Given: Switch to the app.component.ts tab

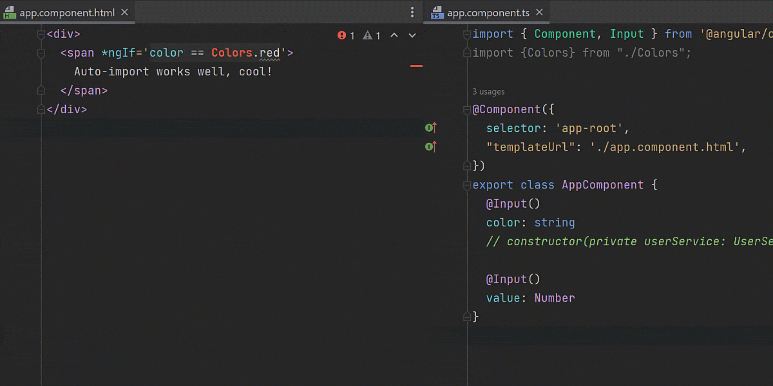Looking at the screenshot, I should pyautogui.click(x=488, y=13).
